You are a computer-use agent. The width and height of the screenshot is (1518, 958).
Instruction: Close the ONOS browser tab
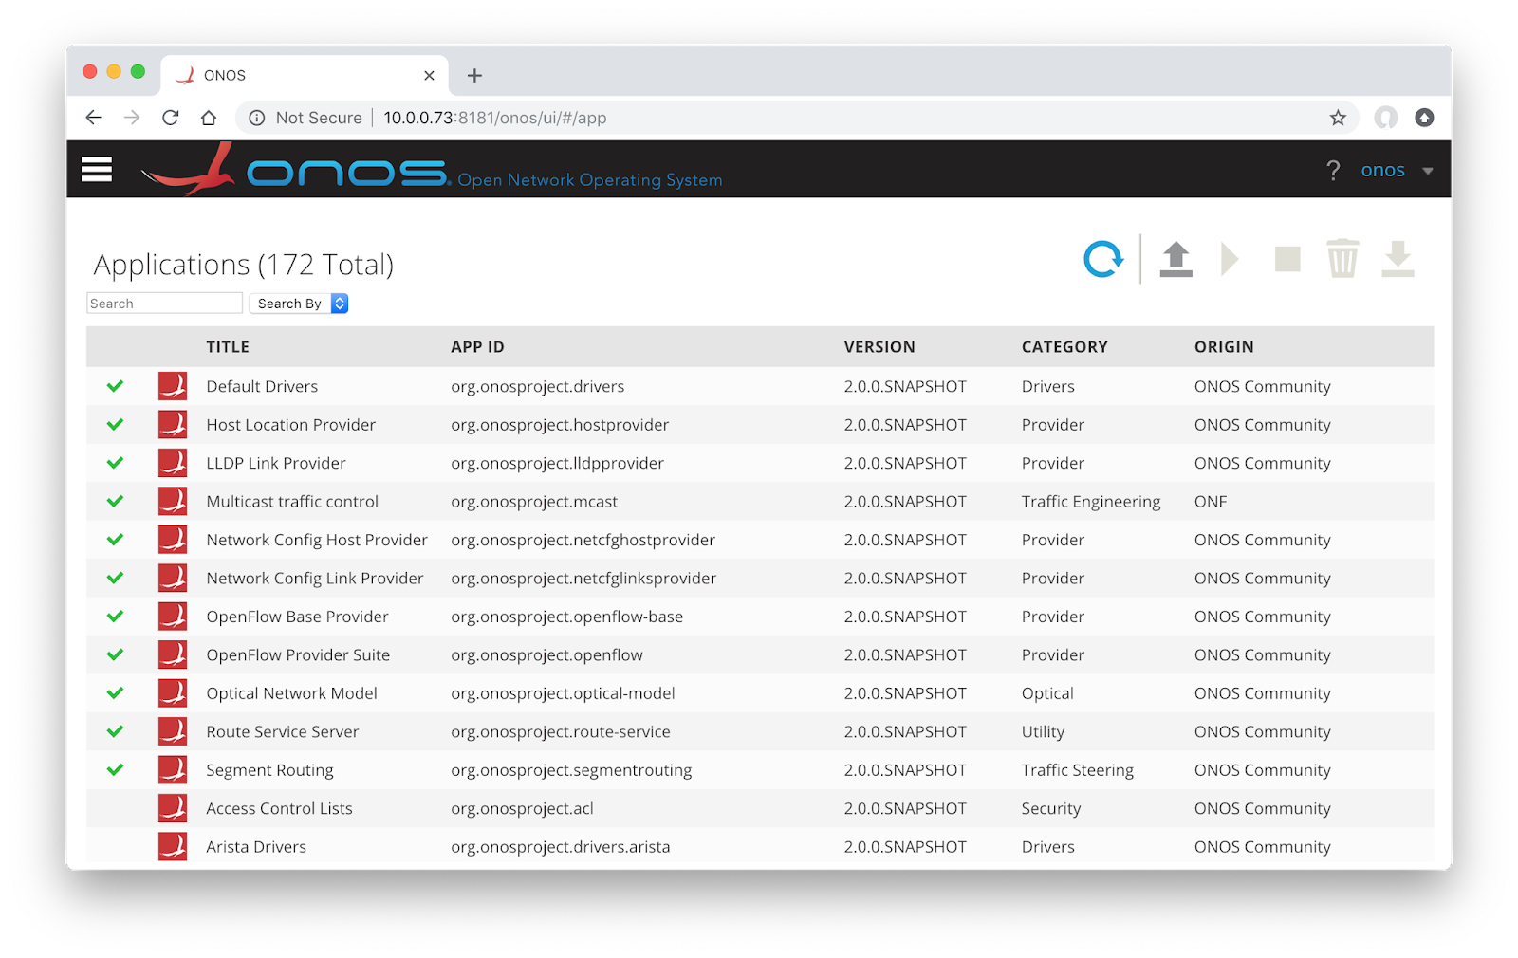pyautogui.click(x=429, y=75)
